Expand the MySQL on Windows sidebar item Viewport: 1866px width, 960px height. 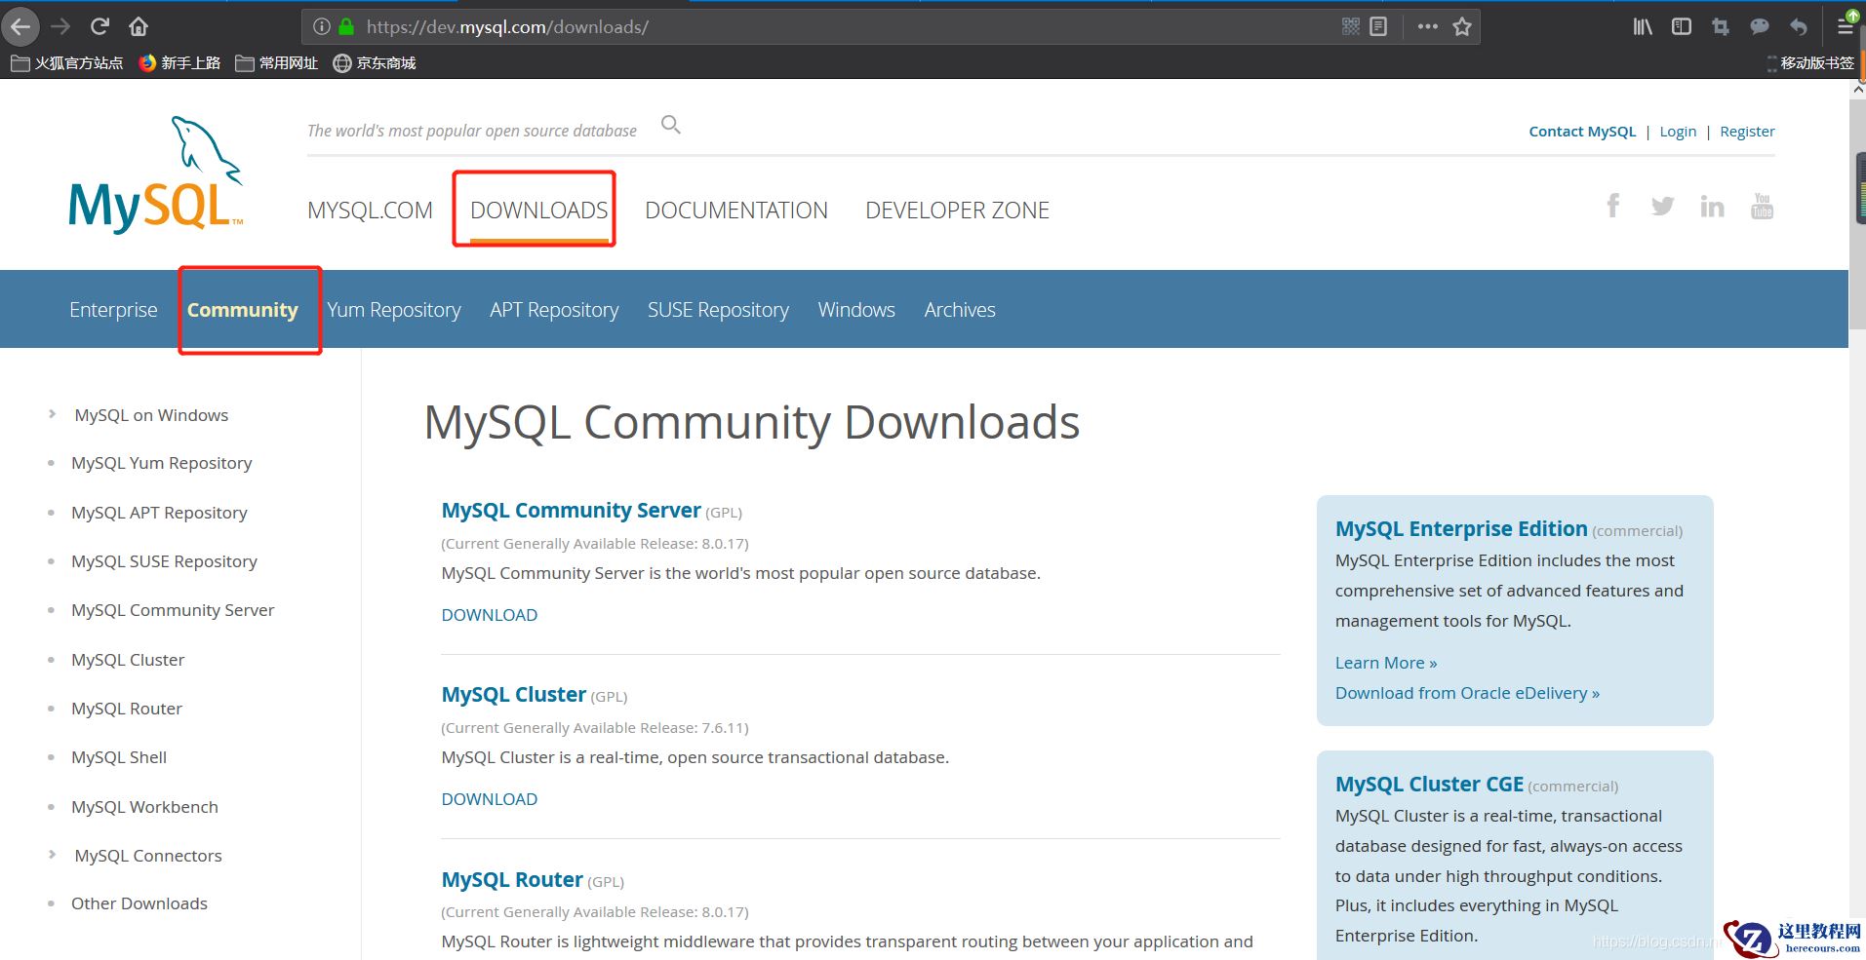[x=53, y=414]
